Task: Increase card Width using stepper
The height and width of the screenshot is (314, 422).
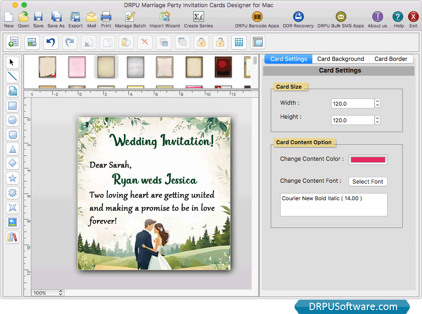Action: click(x=377, y=101)
